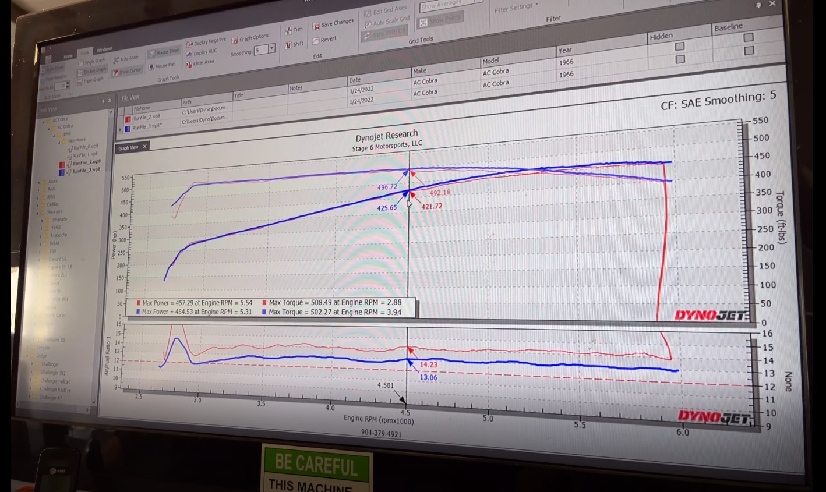
Task: Open the Smoothing value dropdown
Action: (x=271, y=49)
